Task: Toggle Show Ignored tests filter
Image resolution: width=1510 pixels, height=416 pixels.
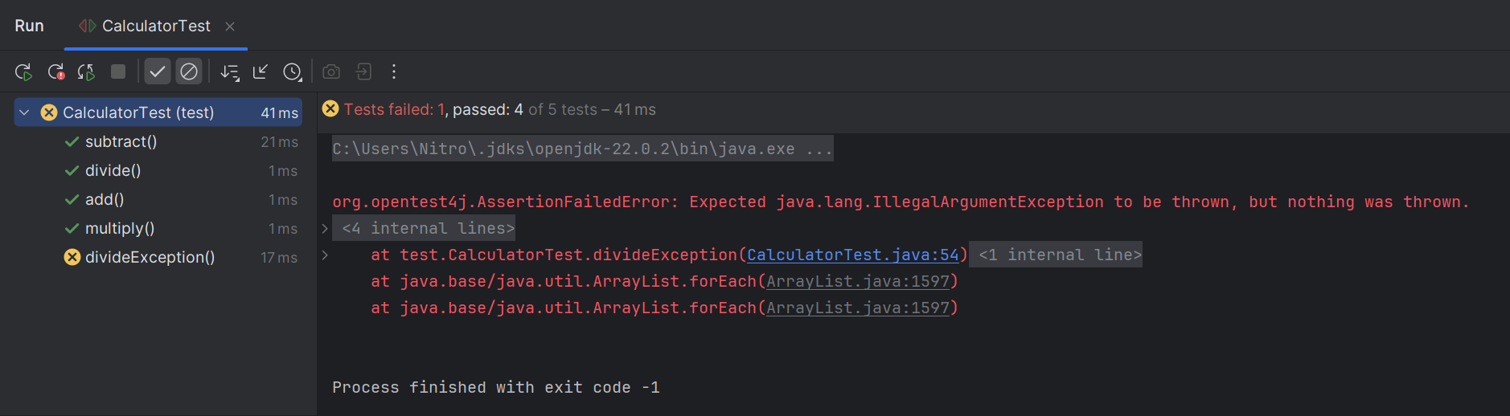Action: [189, 72]
